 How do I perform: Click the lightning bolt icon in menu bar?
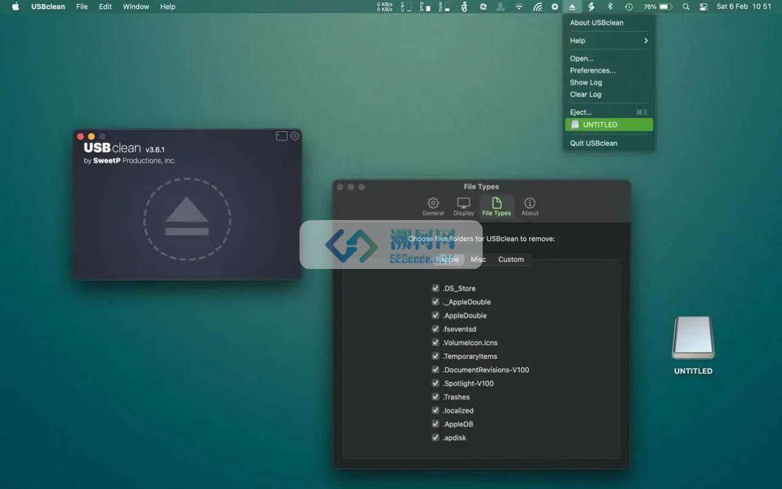591,7
